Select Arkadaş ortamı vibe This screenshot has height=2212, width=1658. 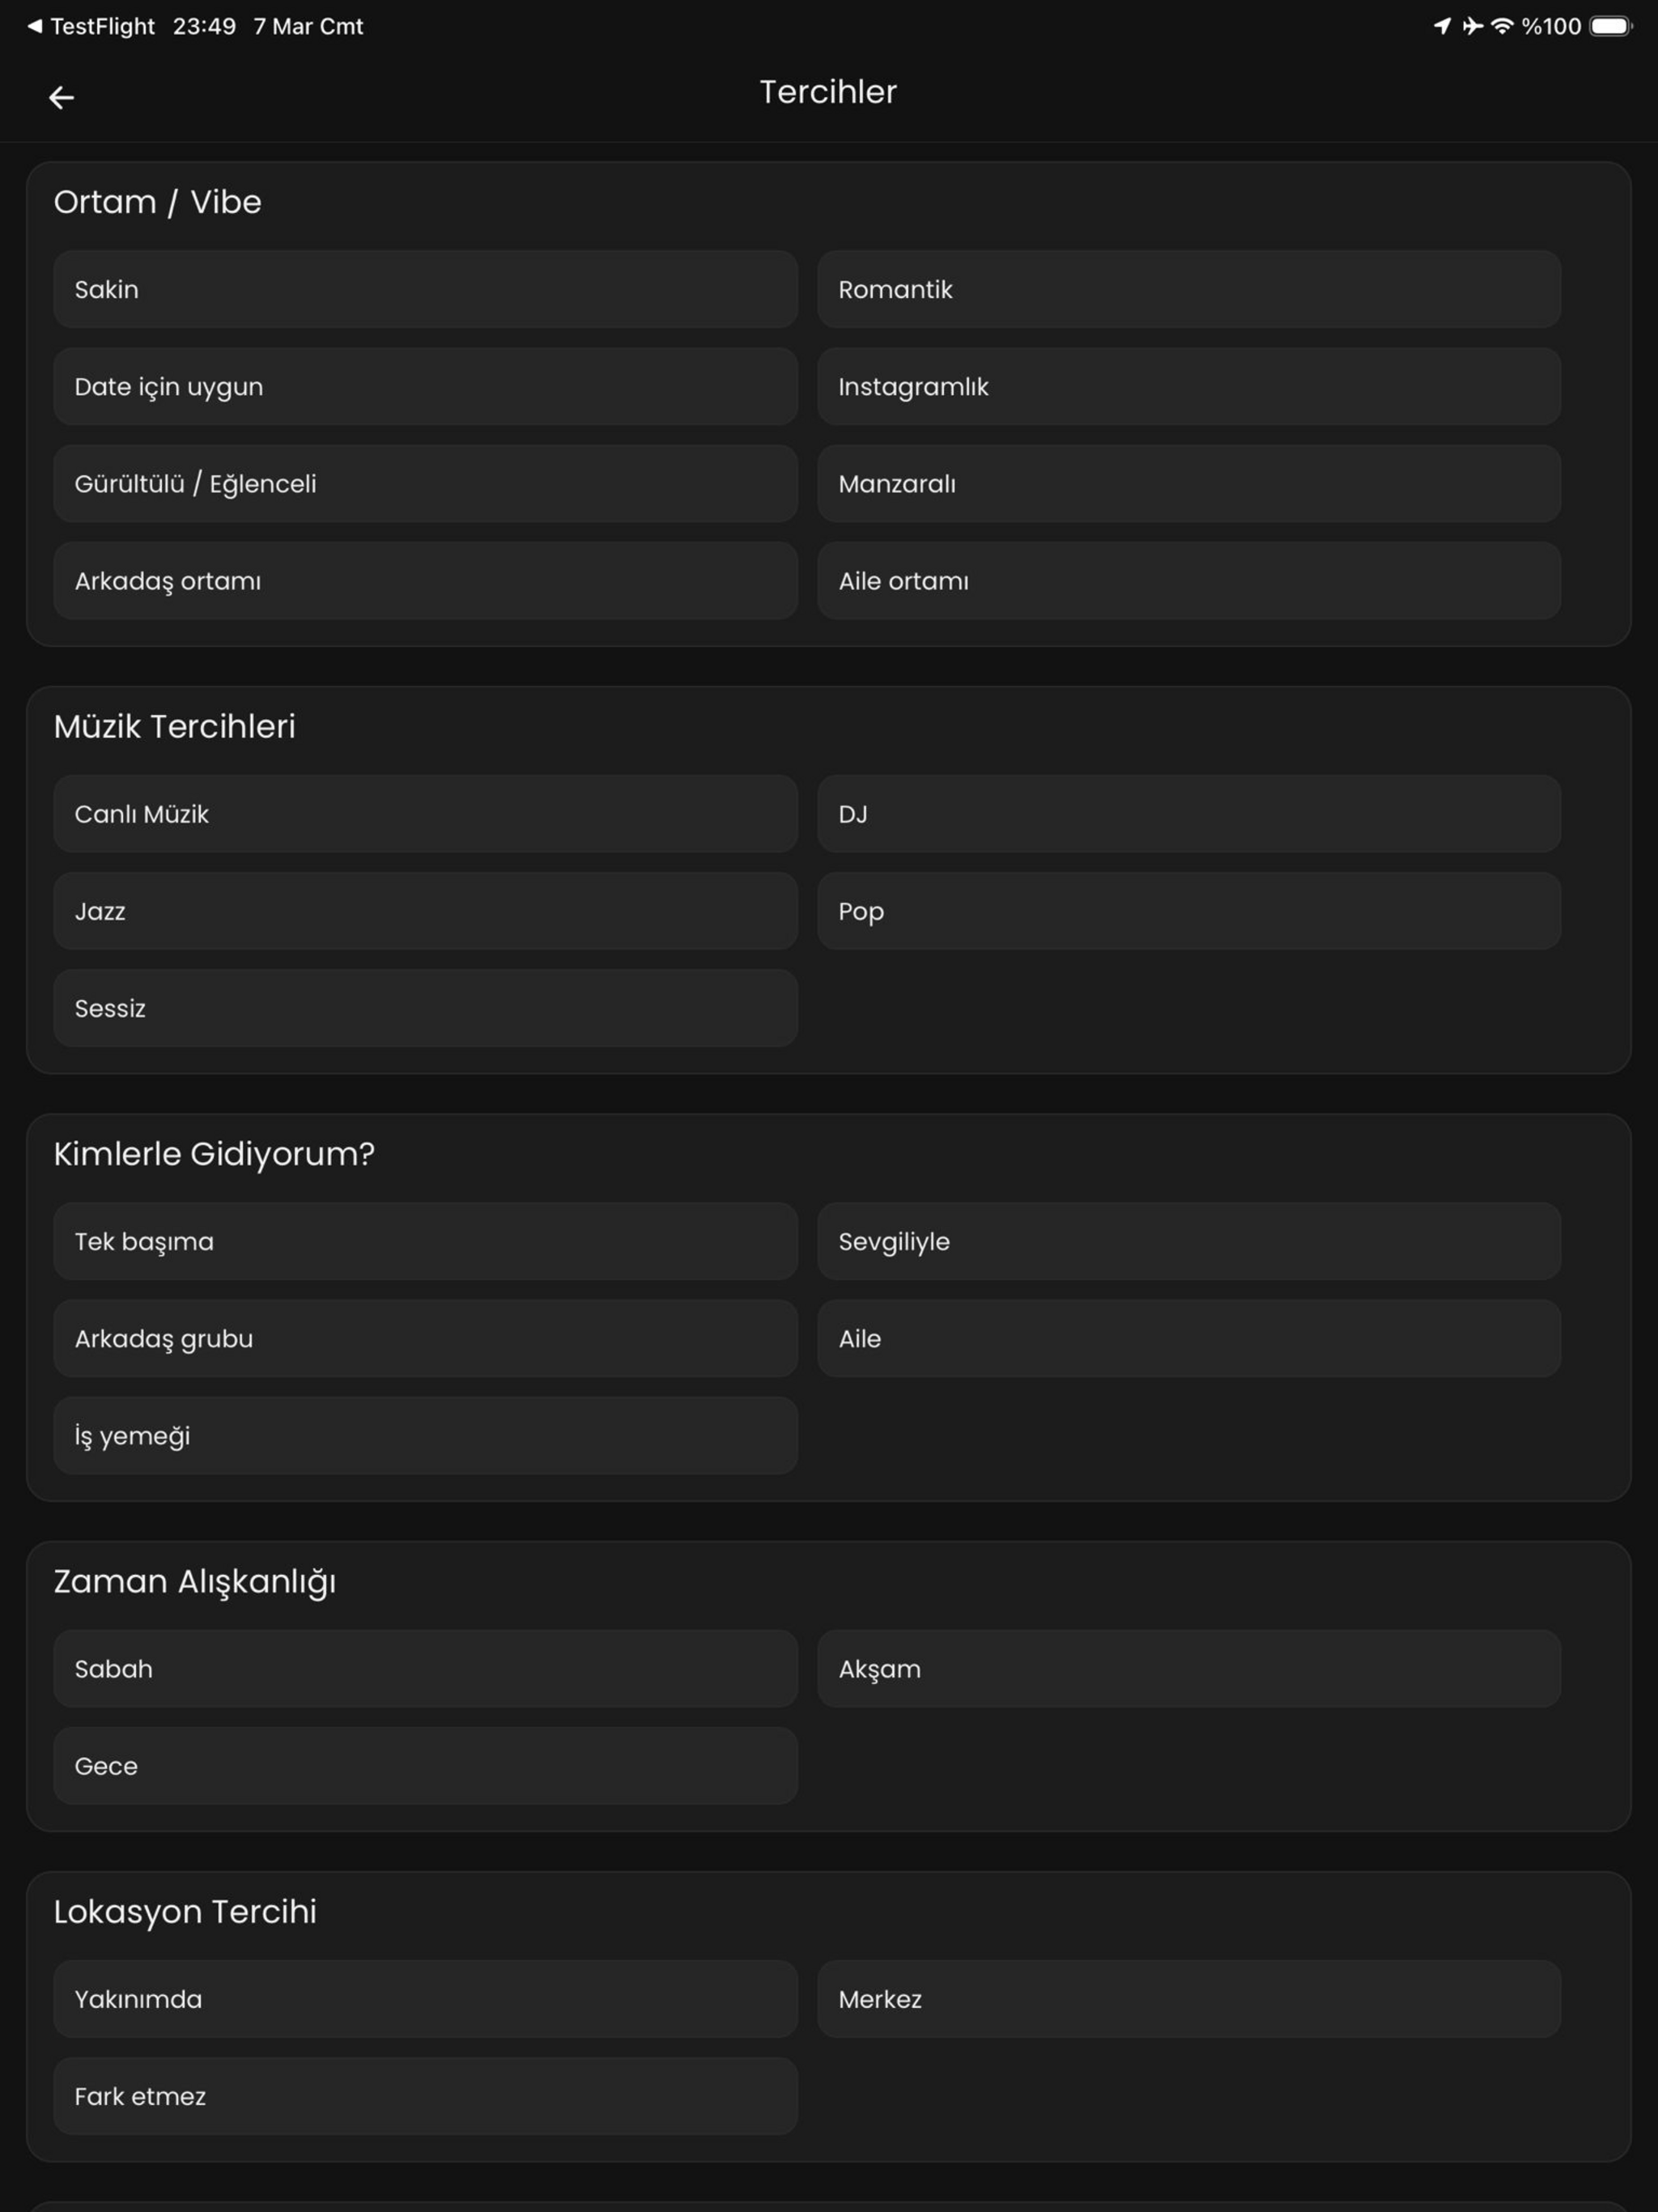(x=425, y=580)
